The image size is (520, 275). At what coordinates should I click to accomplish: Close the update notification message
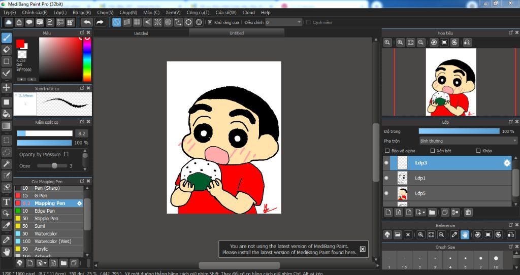click(363, 249)
